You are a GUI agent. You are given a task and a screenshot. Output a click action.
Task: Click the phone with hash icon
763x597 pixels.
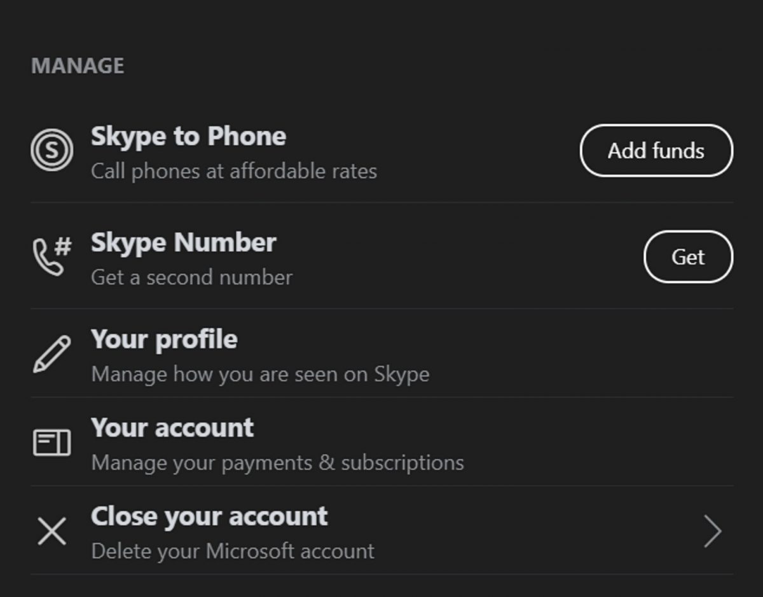tap(52, 256)
